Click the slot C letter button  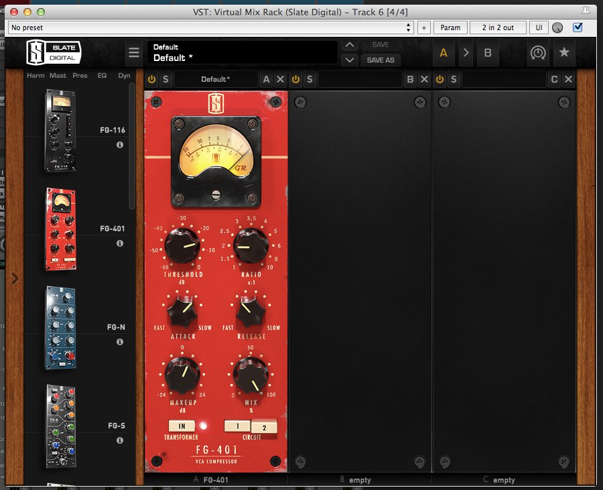554,79
